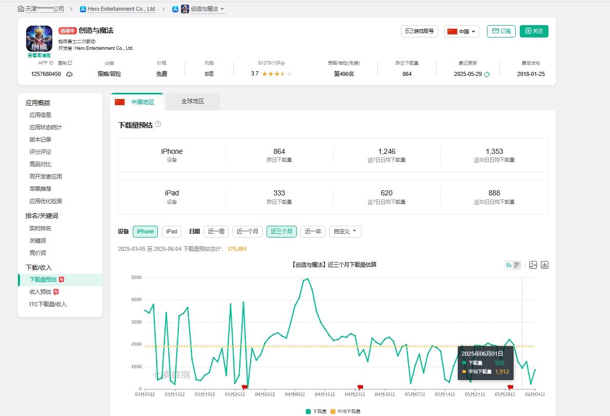
Task: Click the red flag marker at 04月23日
Action: point(360,387)
